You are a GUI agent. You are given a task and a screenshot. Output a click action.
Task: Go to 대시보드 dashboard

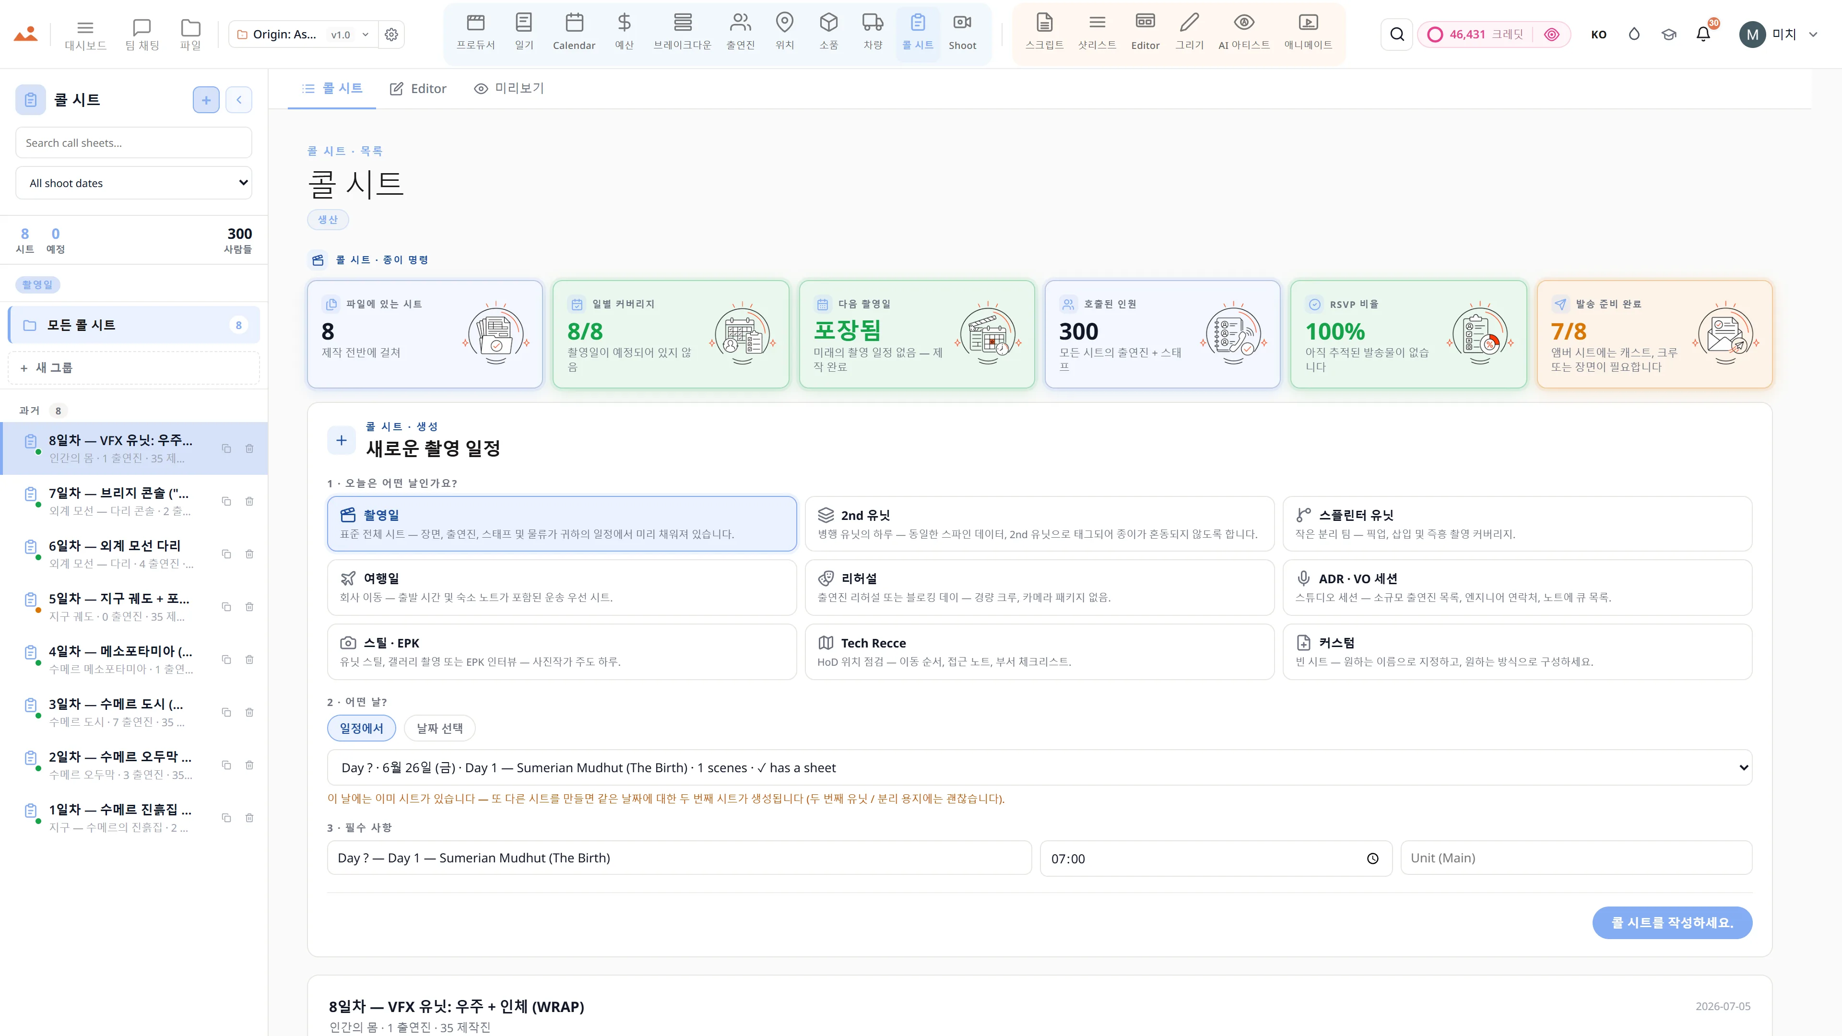coord(85,35)
